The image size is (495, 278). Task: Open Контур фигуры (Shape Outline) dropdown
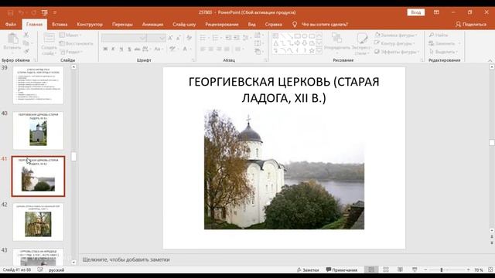click(x=394, y=43)
